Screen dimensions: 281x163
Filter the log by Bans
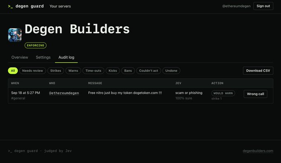pyautogui.click(x=128, y=71)
